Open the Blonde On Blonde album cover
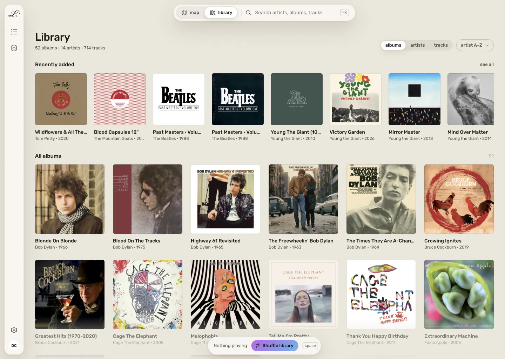This screenshot has height=359, width=505. [70, 199]
